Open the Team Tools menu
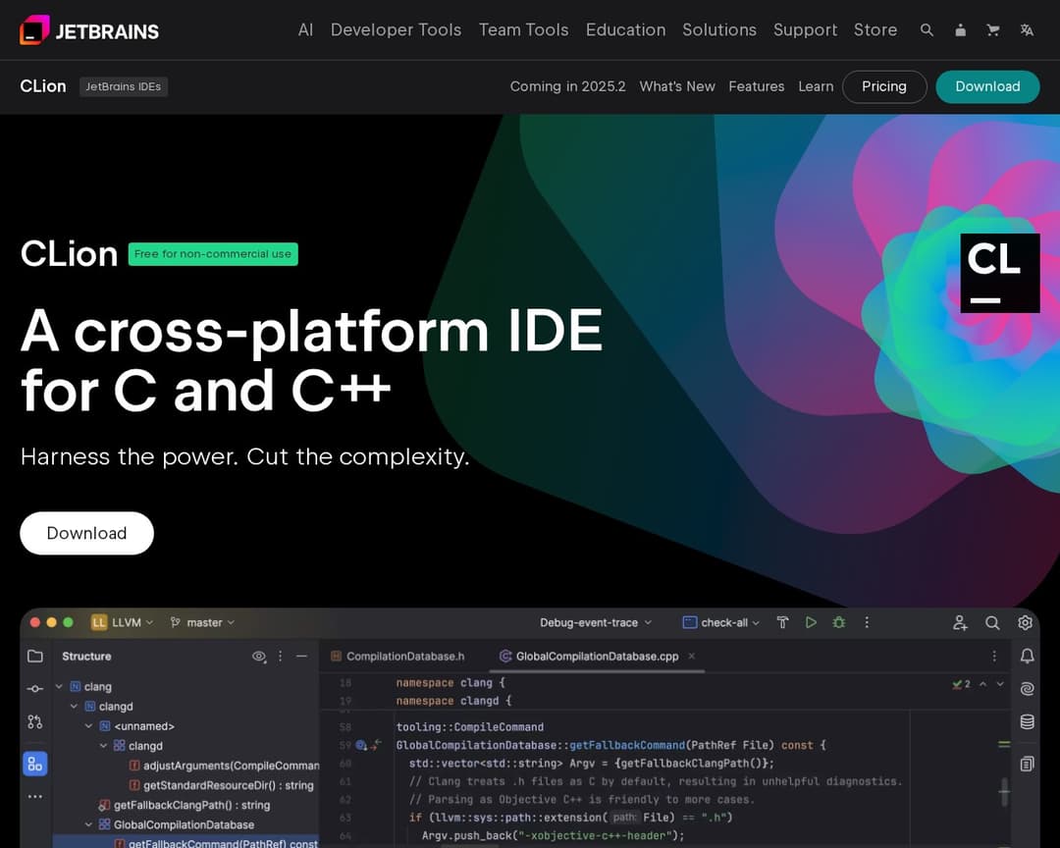The image size is (1060, 848). click(524, 29)
